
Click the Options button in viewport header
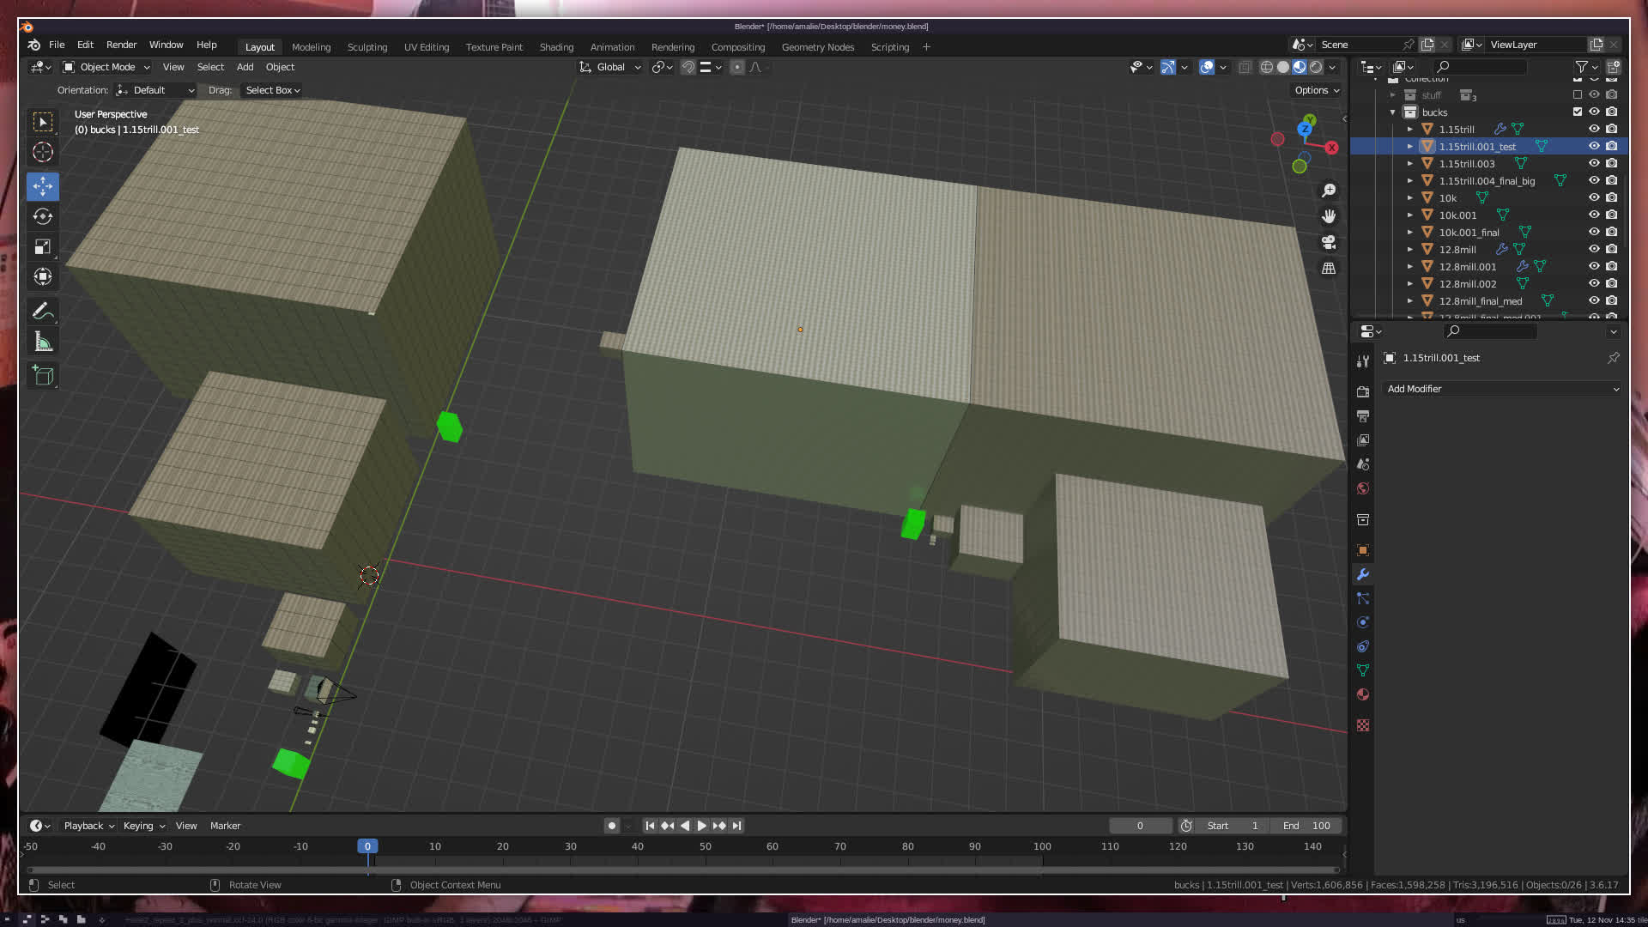[x=1317, y=90]
